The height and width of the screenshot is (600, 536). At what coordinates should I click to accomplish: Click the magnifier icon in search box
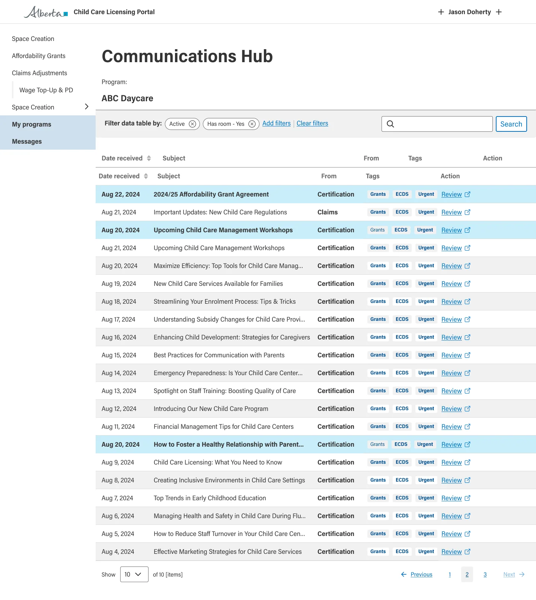pos(390,124)
